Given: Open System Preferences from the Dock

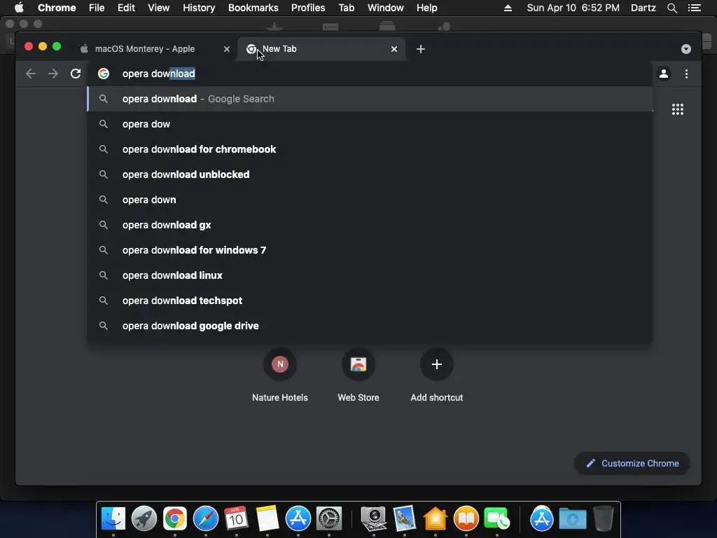Looking at the screenshot, I should 329,519.
